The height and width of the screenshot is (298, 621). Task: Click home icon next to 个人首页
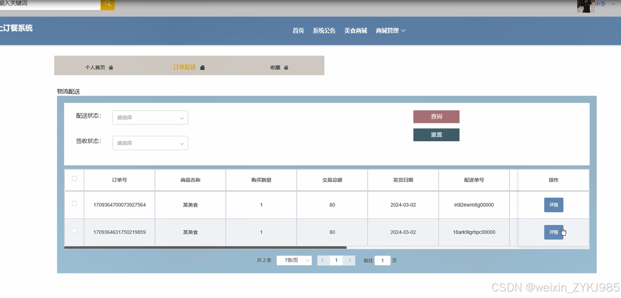111,67
